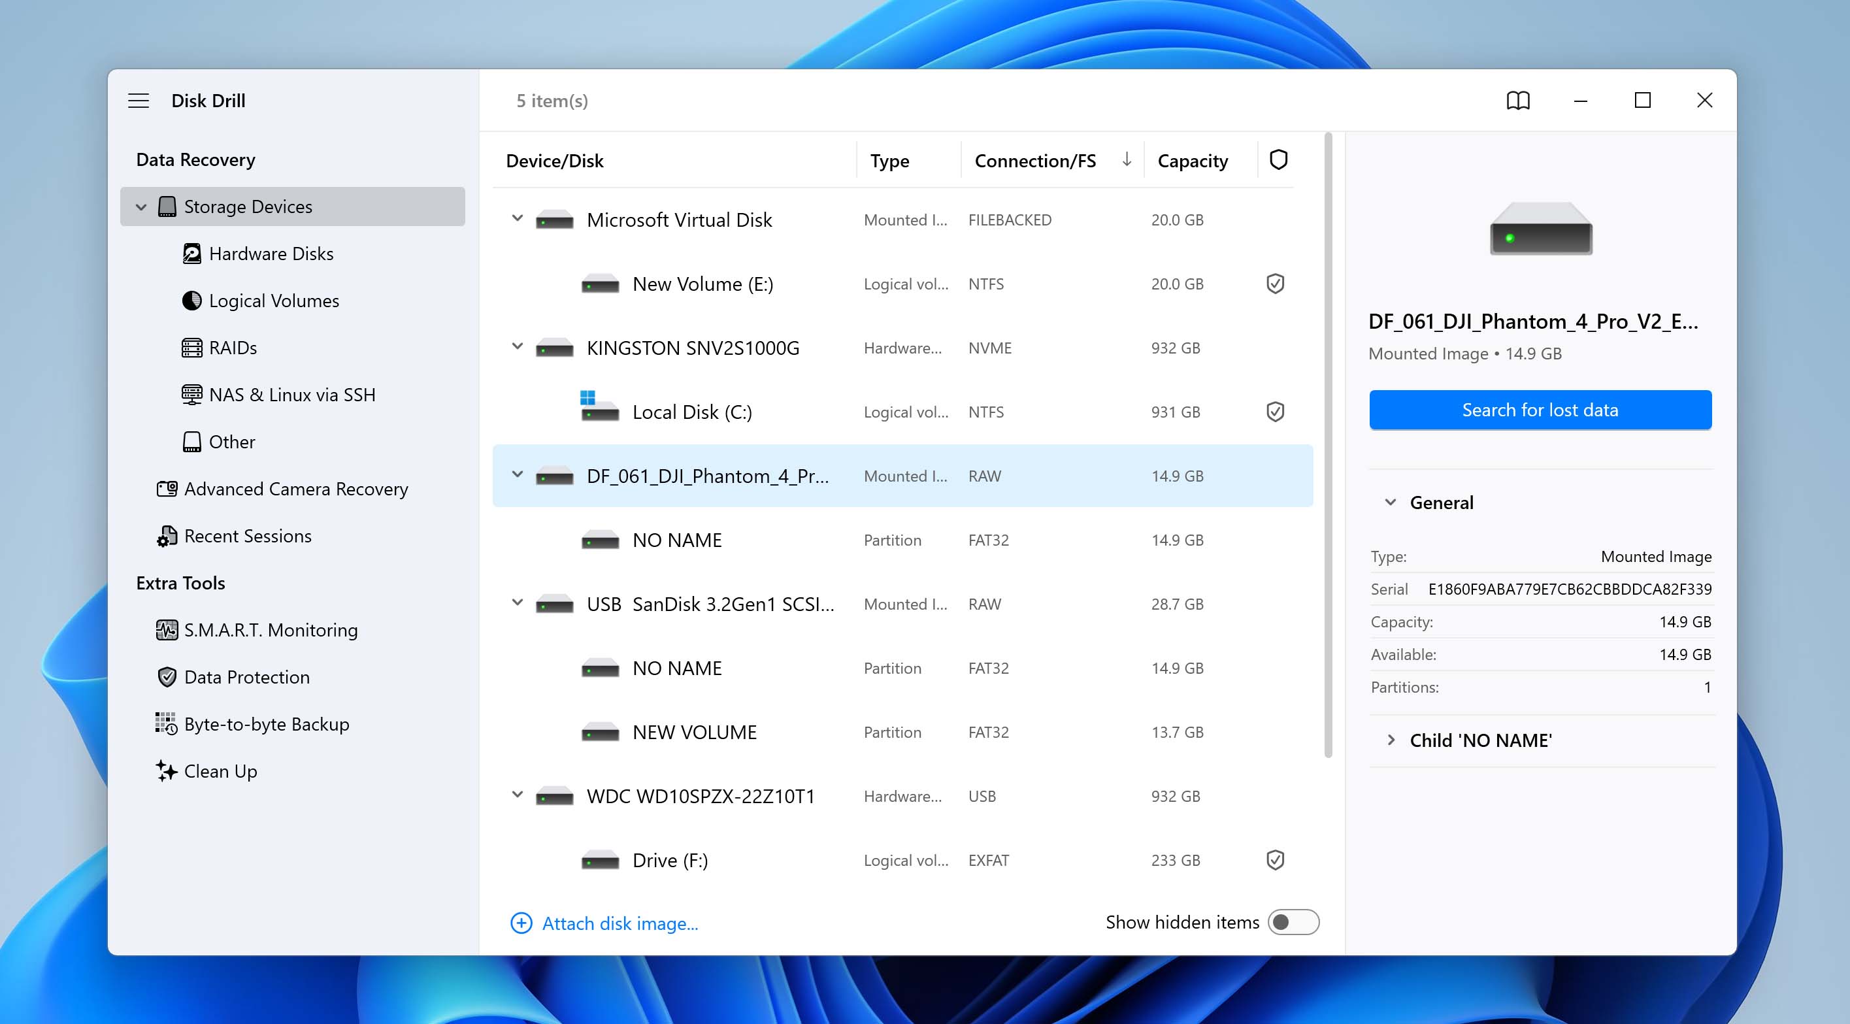Select the New Volume (E:) row
The height and width of the screenshot is (1024, 1850).
tap(902, 284)
